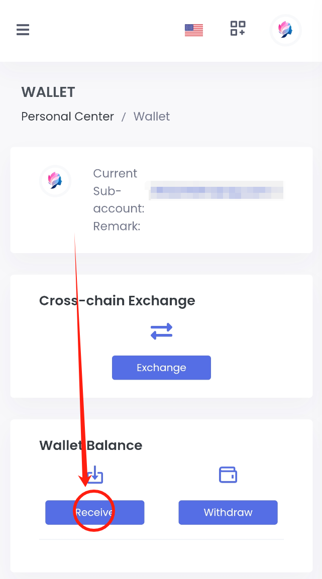Open the US flag language selector

pos(194,30)
